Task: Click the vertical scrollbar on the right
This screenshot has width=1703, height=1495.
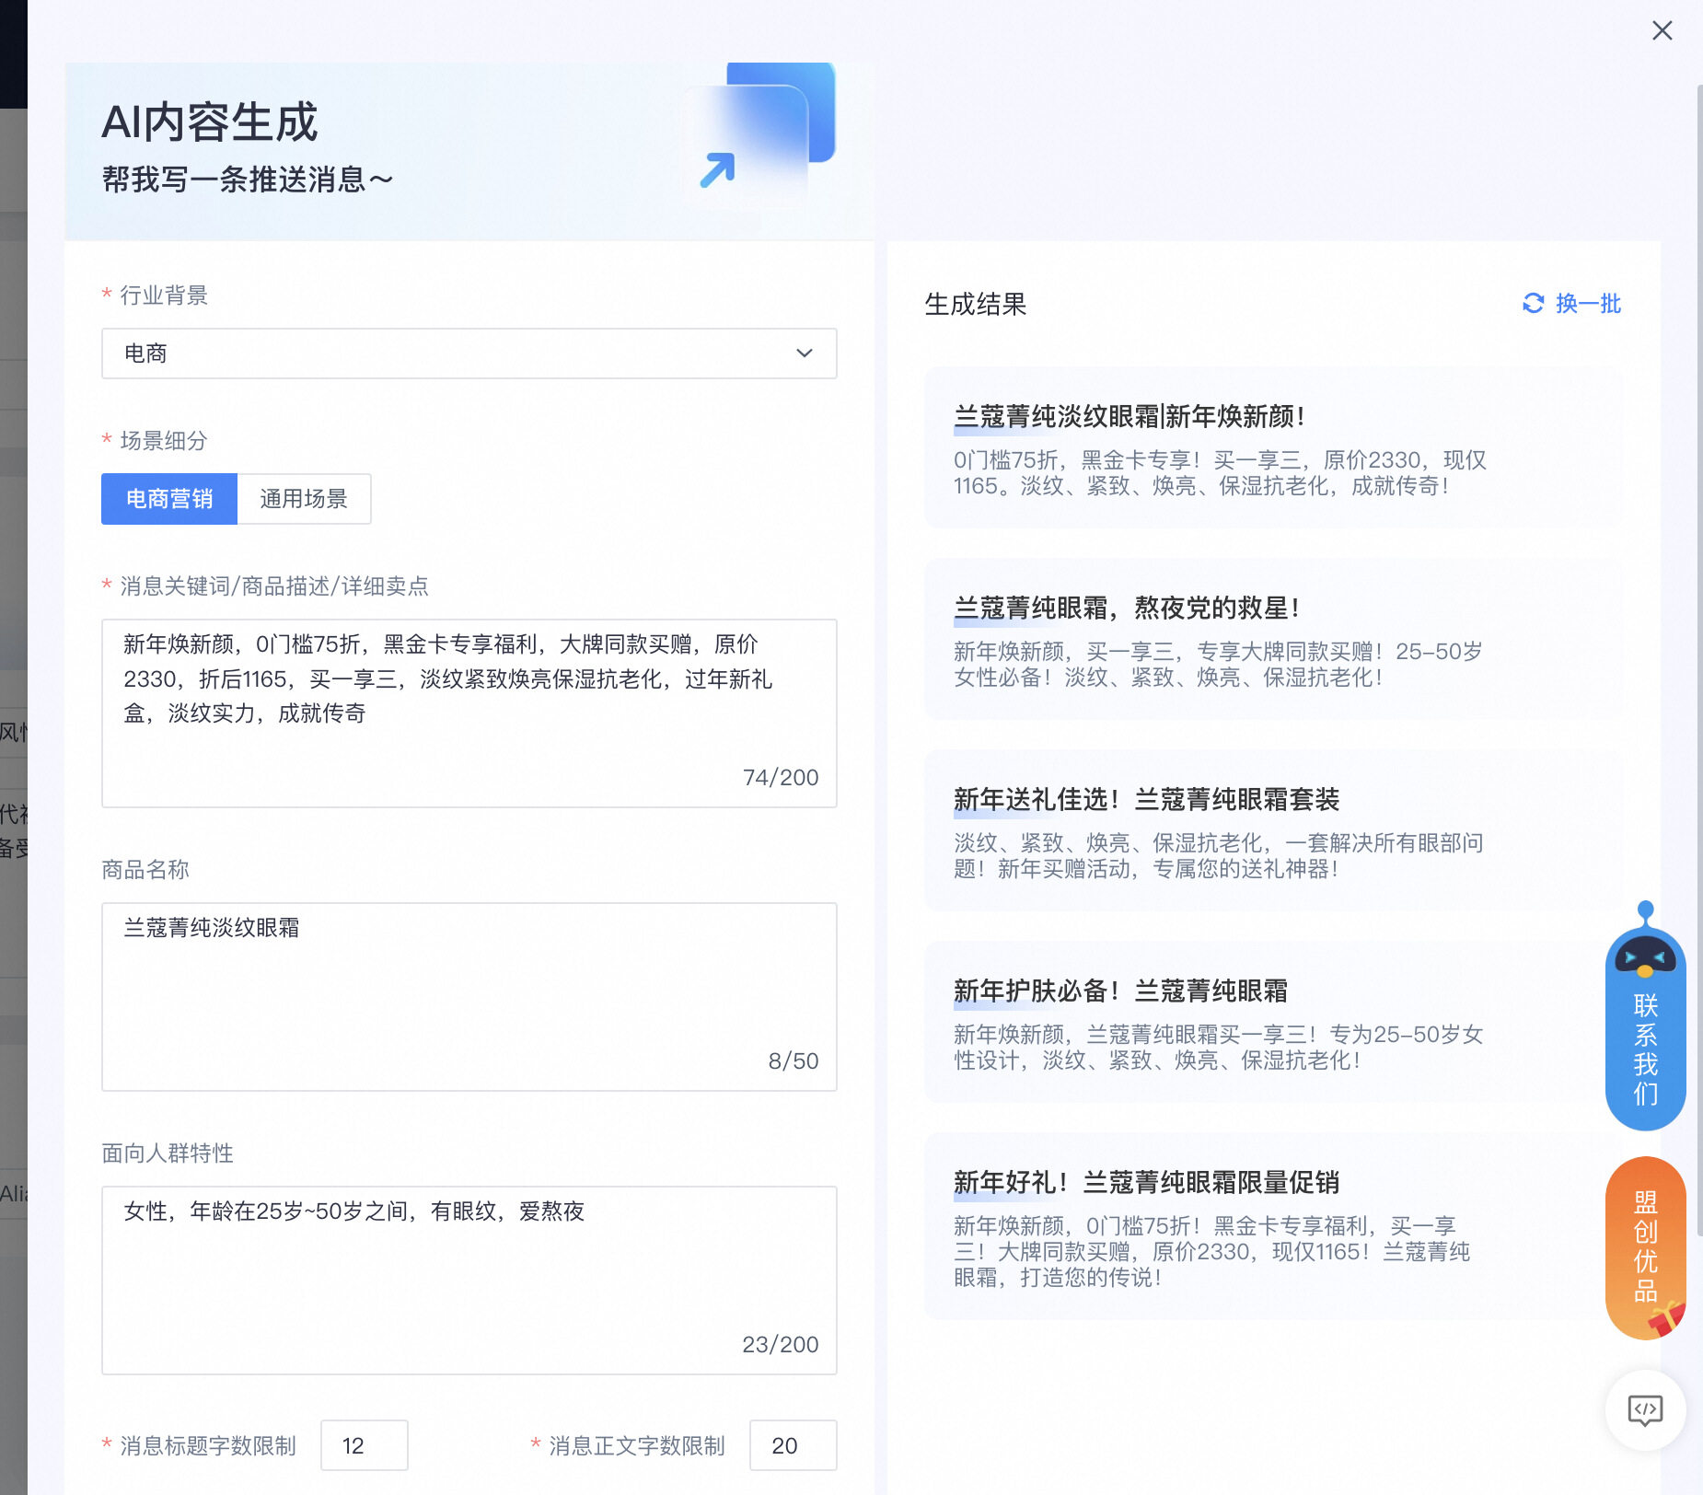Action: 1699,659
